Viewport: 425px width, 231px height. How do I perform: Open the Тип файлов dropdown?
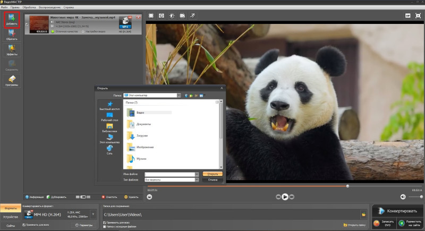point(197,180)
